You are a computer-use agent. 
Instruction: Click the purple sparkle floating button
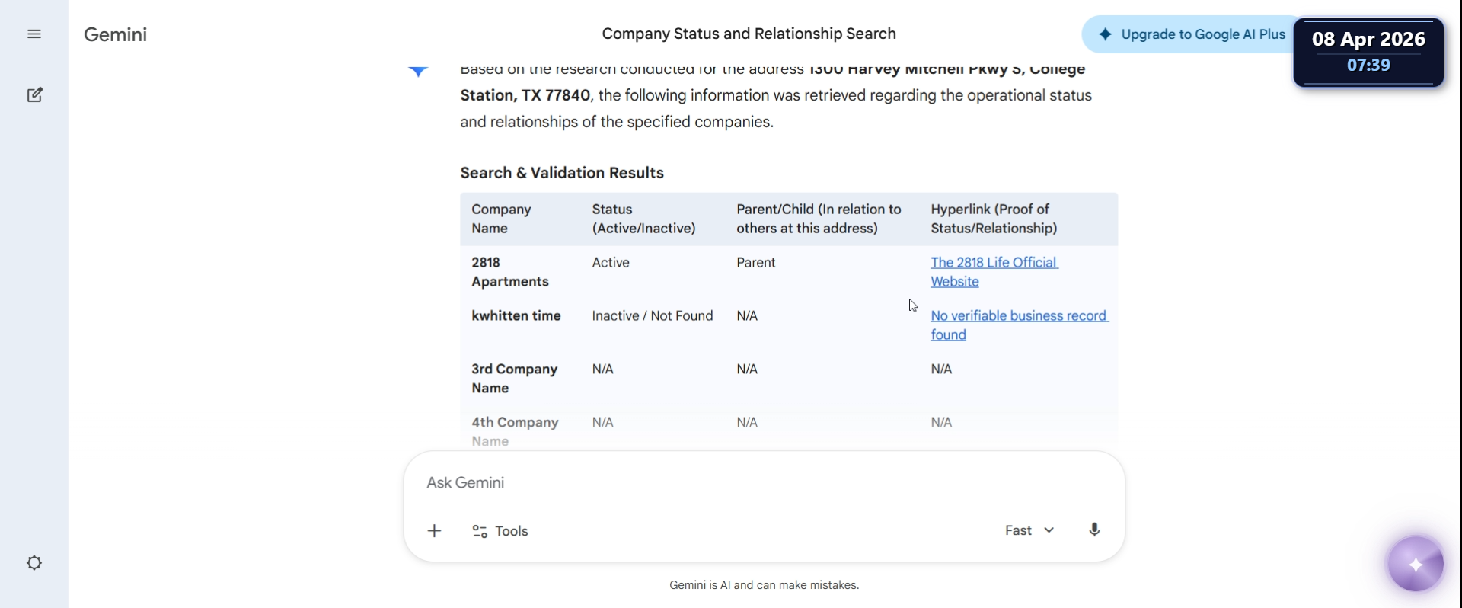pos(1416,565)
